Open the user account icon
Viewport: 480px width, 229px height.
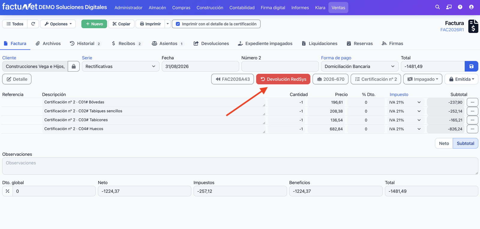pyautogui.click(x=471, y=7)
